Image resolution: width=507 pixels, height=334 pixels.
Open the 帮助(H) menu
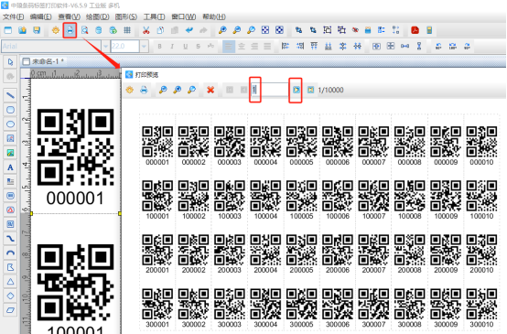tap(214, 16)
